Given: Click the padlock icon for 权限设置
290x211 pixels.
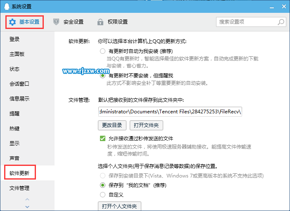Looking at the screenshot, I should (100, 22).
